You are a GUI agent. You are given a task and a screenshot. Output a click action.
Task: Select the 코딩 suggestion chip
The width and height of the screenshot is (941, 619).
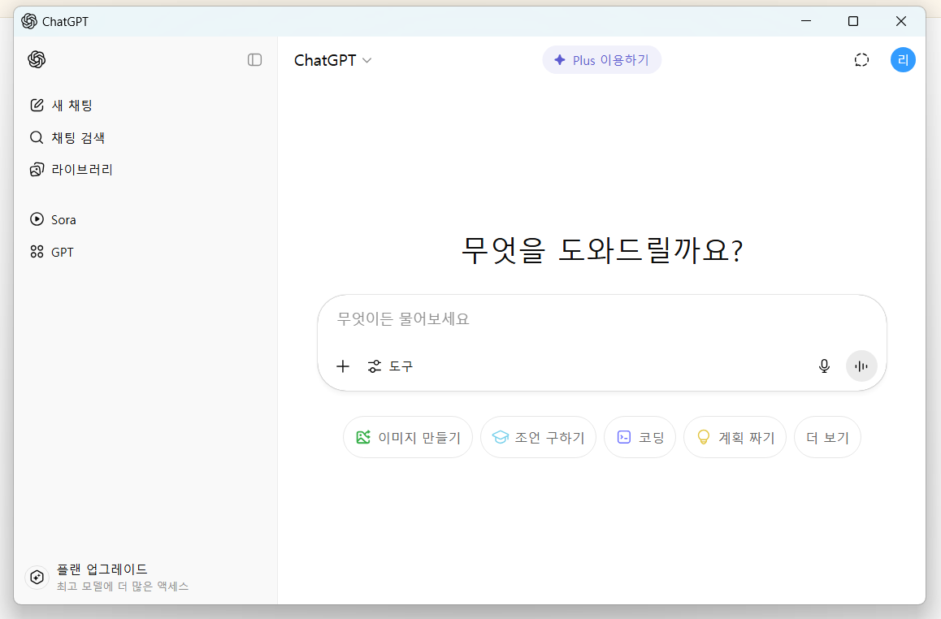[640, 437]
